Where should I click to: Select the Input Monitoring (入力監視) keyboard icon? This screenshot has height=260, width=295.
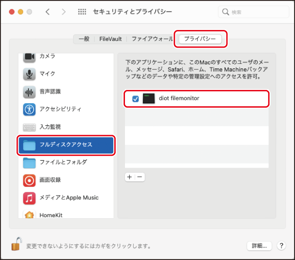(29, 127)
